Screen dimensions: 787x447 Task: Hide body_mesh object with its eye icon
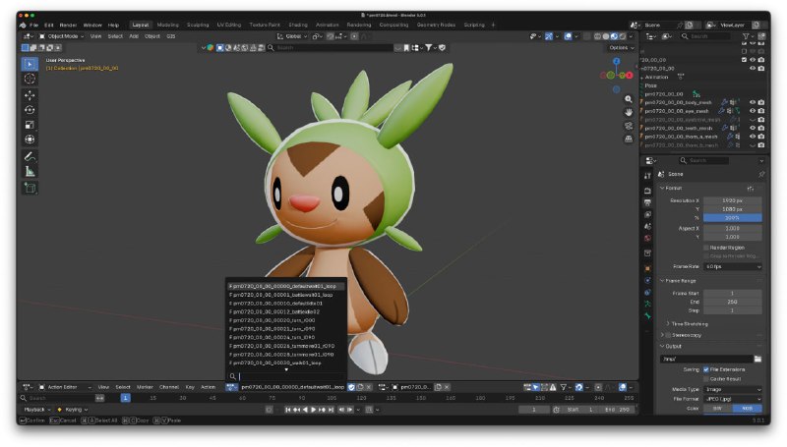pos(753,101)
